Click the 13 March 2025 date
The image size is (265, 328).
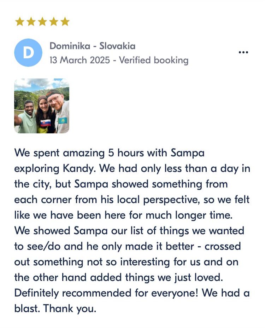coord(79,60)
